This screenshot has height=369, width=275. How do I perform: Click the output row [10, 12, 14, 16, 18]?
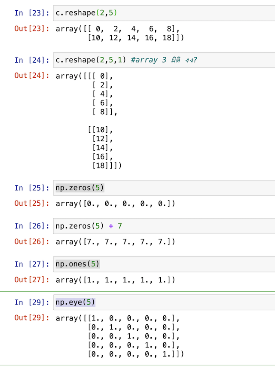point(136,38)
